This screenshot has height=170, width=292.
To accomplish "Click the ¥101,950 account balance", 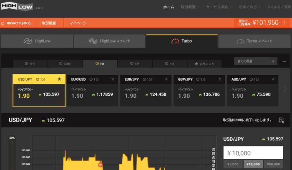I will point(265,23).
